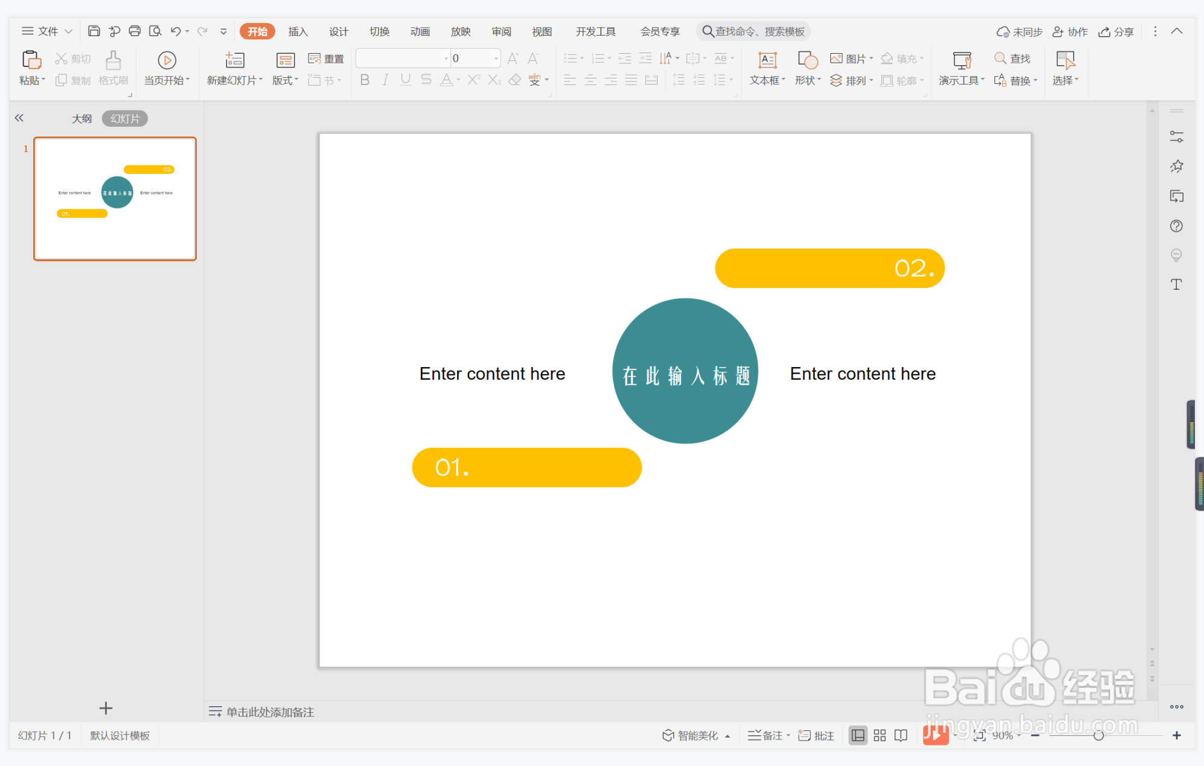Click the 智能美化 button
This screenshot has height=766, width=1204.
(x=691, y=735)
